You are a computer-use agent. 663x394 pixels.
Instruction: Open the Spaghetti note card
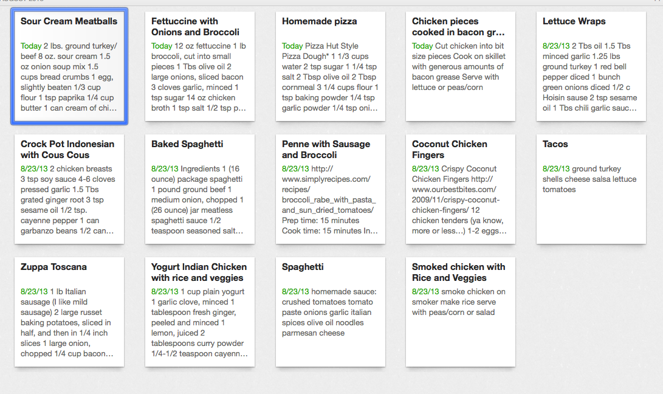point(331,312)
